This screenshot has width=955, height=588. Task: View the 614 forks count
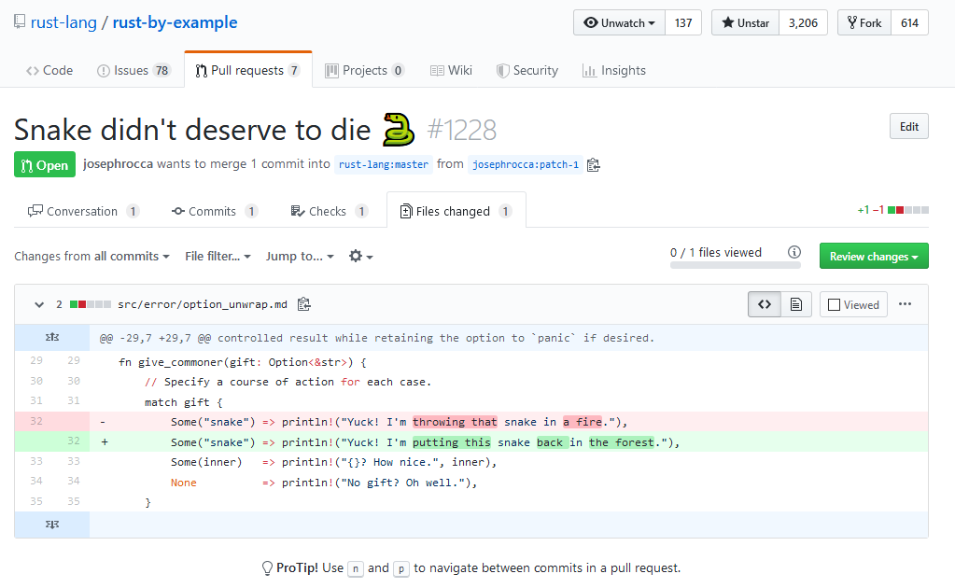coord(910,22)
